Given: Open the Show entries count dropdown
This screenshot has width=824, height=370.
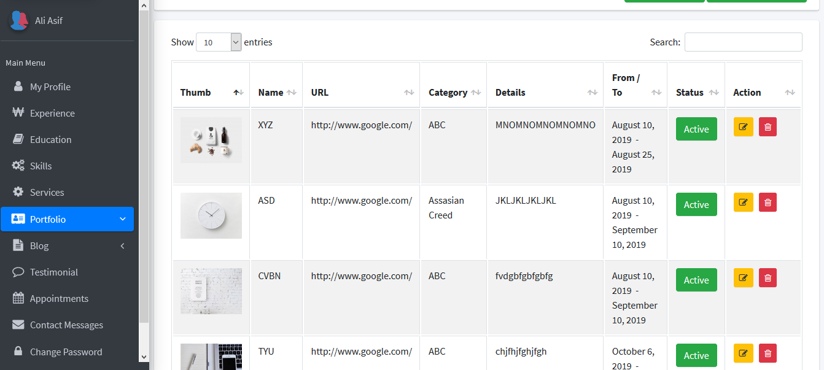Looking at the screenshot, I should pos(219,42).
